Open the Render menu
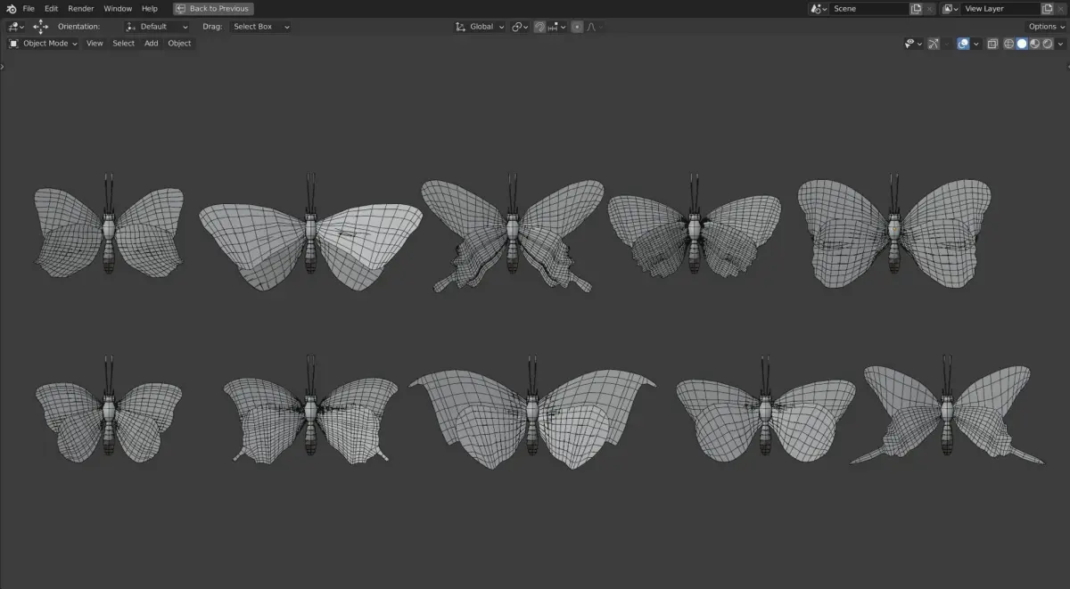1070x589 pixels. point(81,9)
